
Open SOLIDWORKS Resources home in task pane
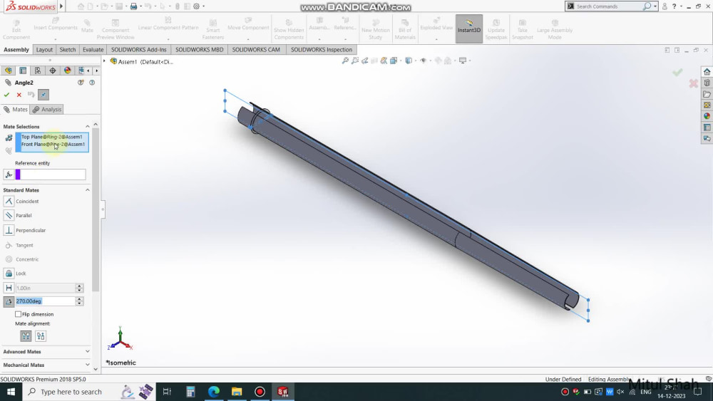[x=707, y=72]
